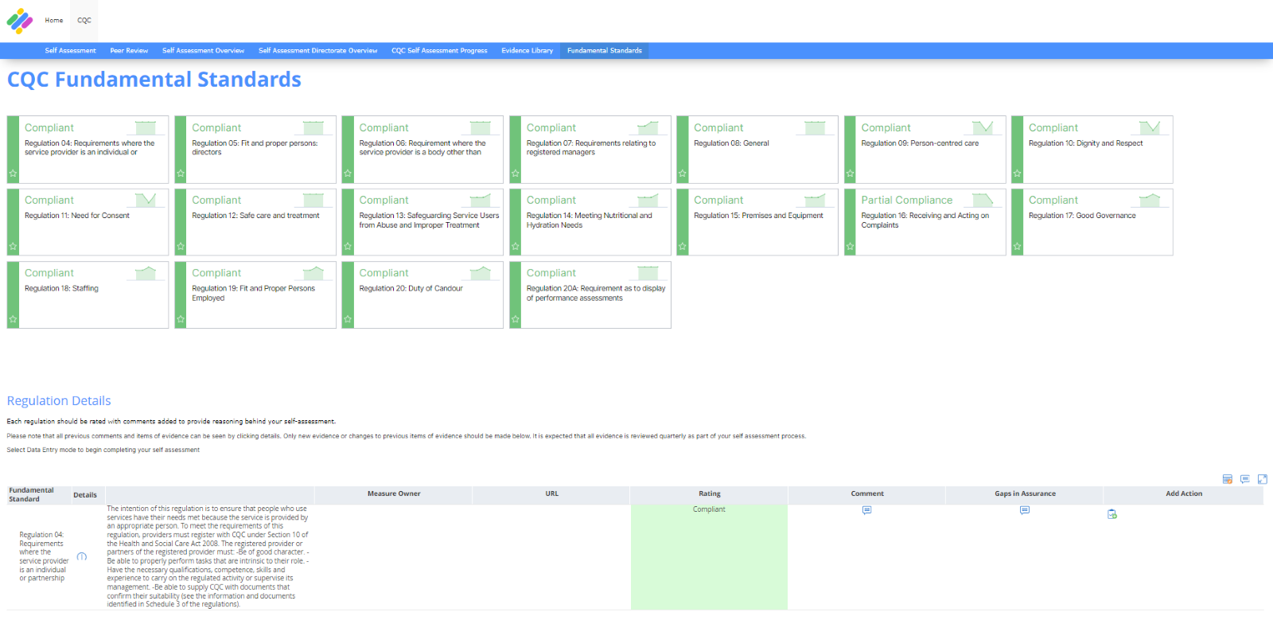The width and height of the screenshot is (1273, 624).
Task: Open Gaps in Assurance bubble icon
Action: click(1025, 510)
